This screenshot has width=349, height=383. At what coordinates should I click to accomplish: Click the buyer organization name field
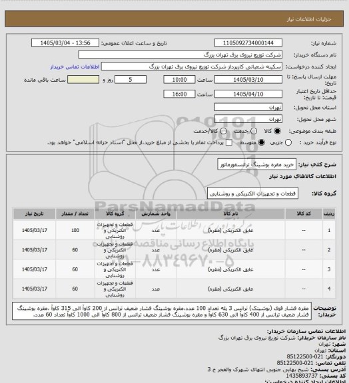coord(180,55)
